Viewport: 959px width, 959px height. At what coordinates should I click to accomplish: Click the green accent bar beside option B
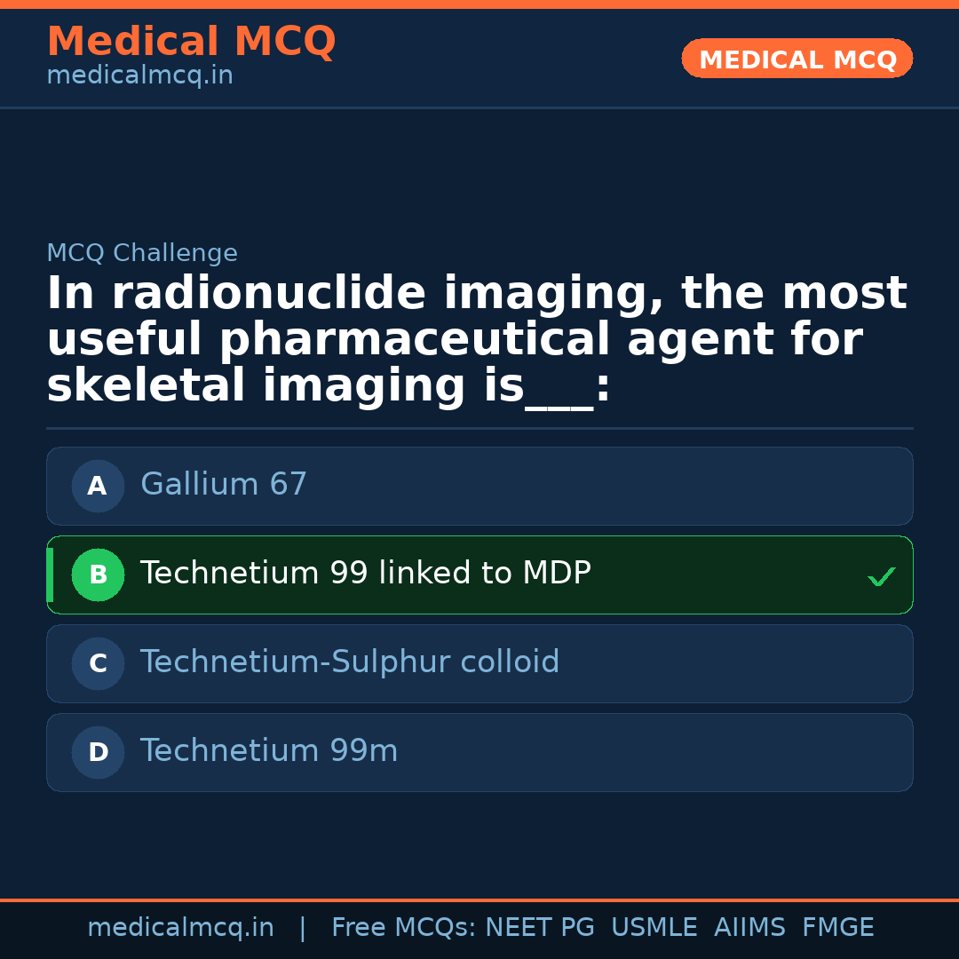coord(50,575)
